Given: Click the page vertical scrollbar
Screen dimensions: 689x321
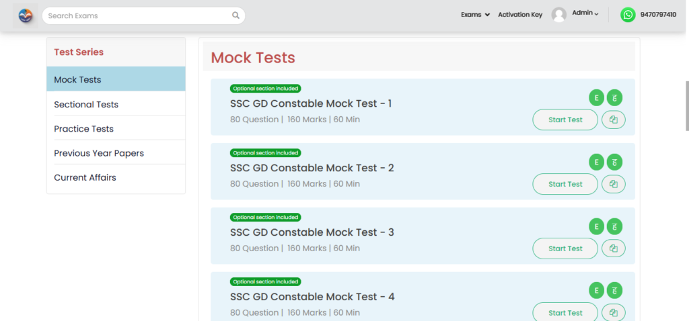Looking at the screenshot, I should (x=686, y=101).
